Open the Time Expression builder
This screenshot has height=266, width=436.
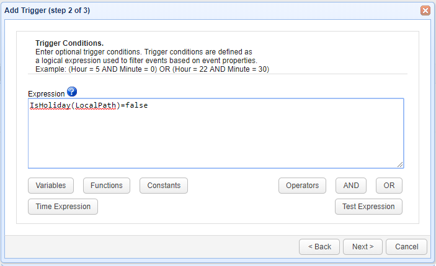coord(63,207)
